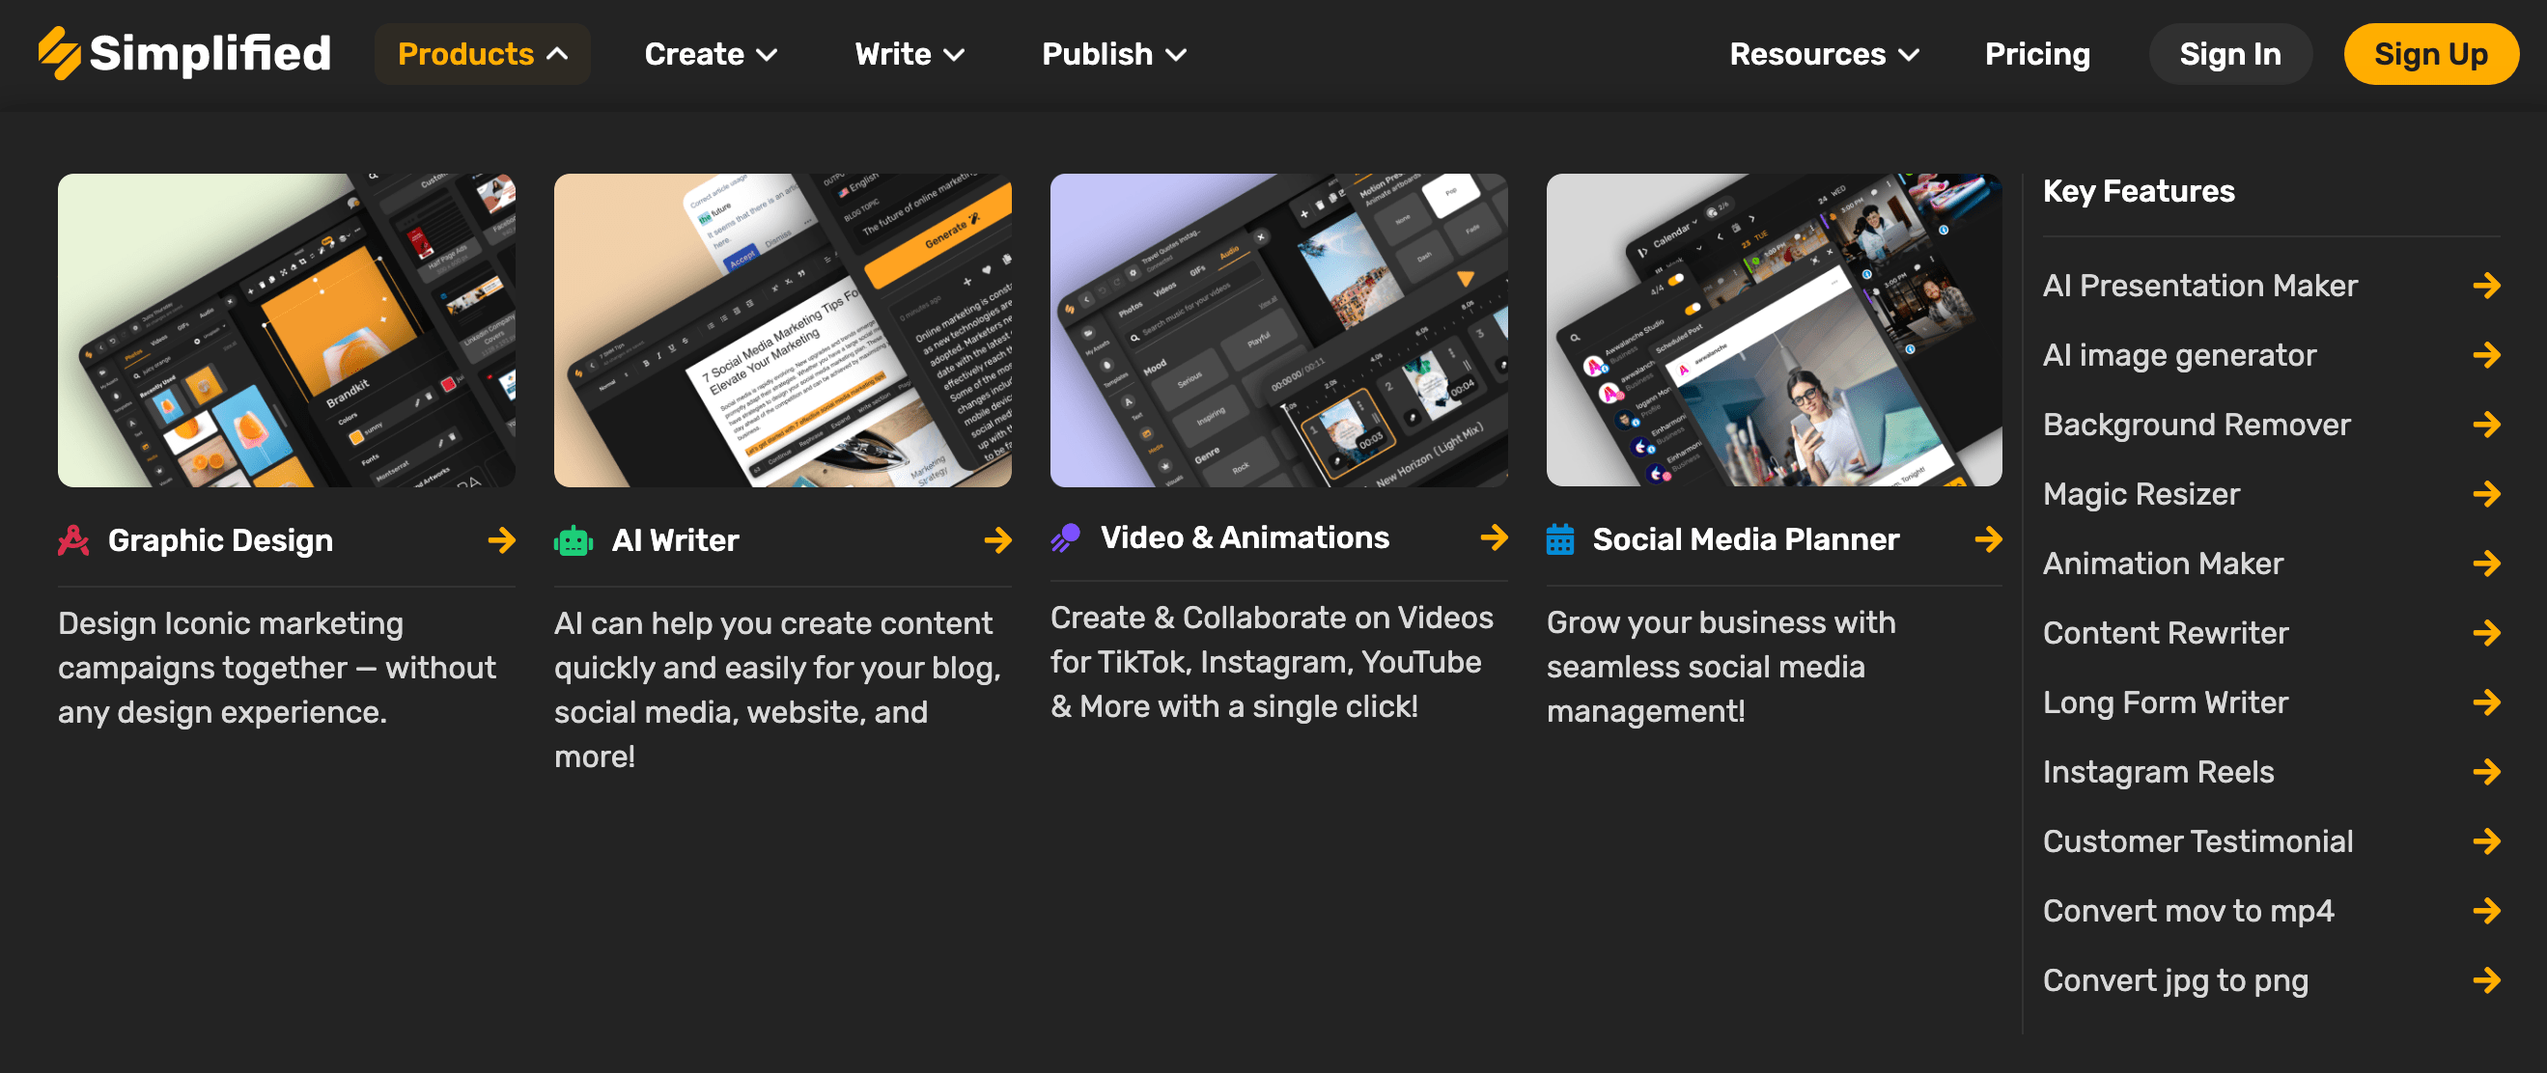This screenshot has width=2547, height=1073.
Task: Click the arrow next to Graphic Design
Action: pos(501,540)
